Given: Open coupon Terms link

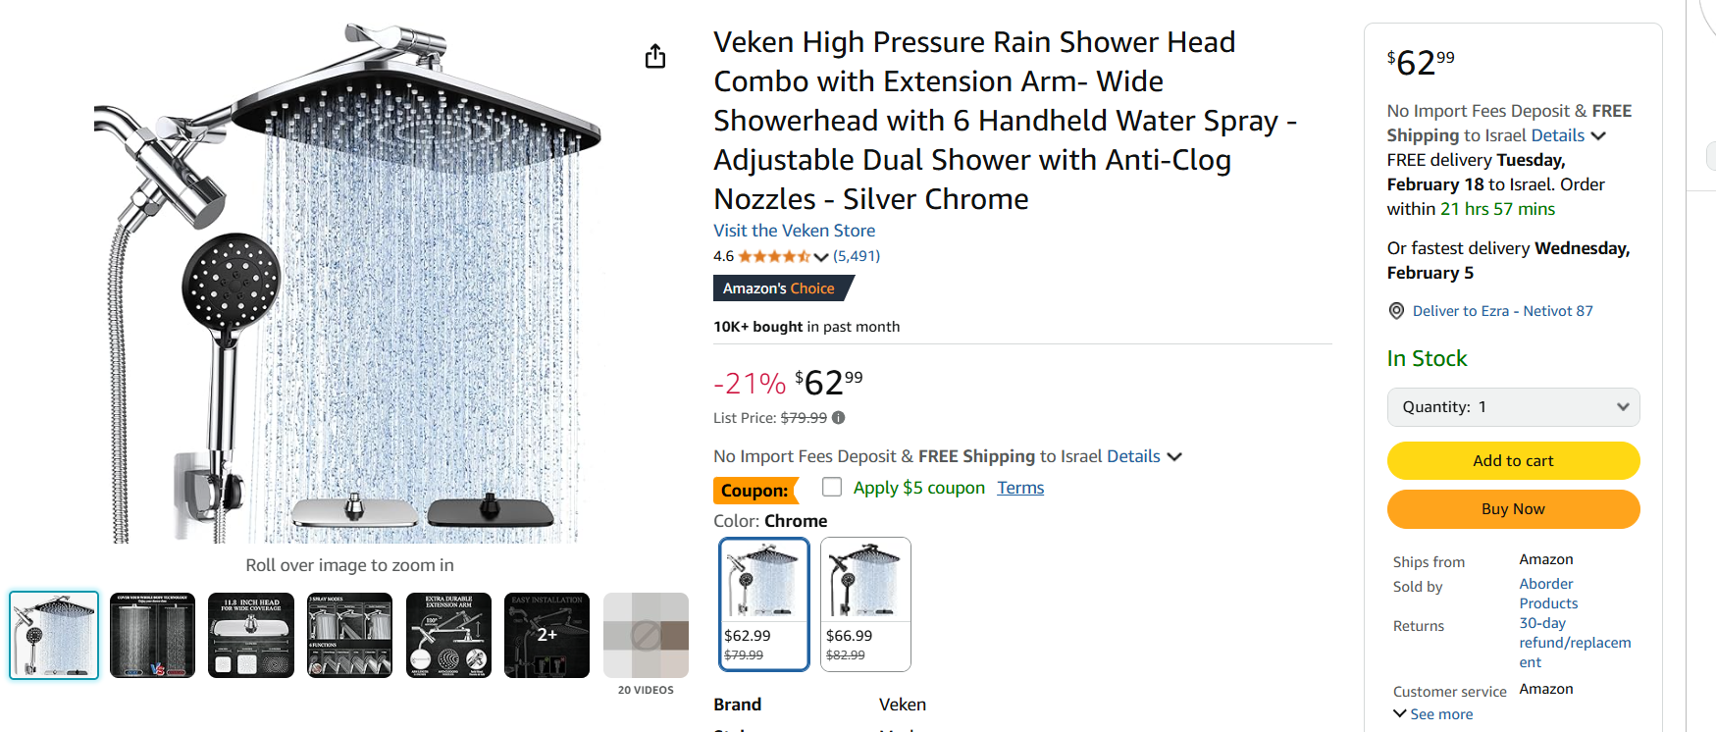Looking at the screenshot, I should click(1020, 488).
